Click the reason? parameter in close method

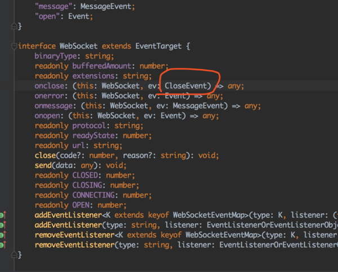tap(137, 156)
